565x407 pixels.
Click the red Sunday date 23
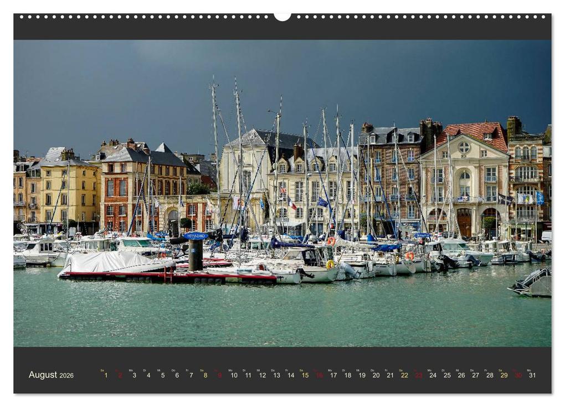(419, 375)
